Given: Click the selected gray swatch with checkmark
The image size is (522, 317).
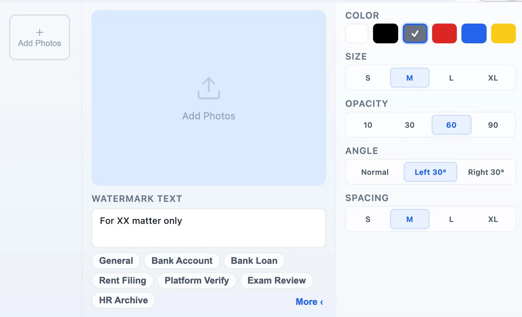Looking at the screenshot, I should tap(415, 33).
